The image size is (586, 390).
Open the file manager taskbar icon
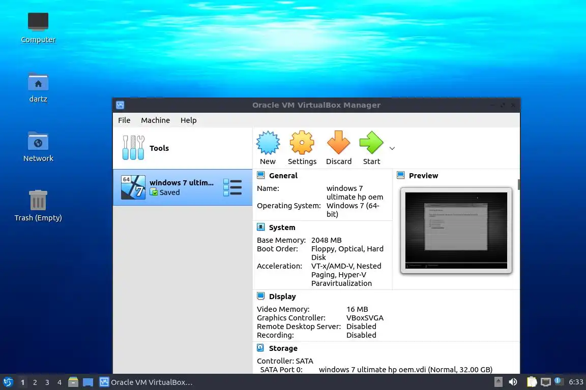pos(73,382)
